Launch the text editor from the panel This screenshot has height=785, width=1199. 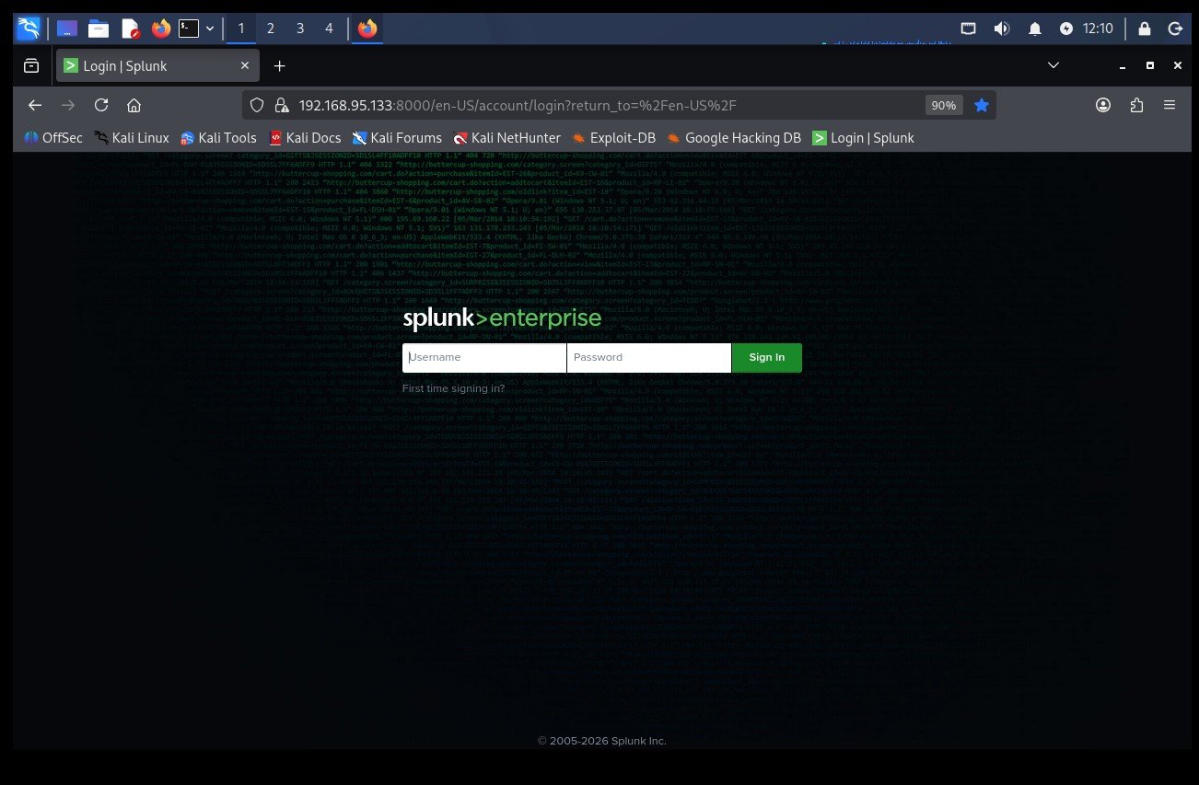[130, 29]
